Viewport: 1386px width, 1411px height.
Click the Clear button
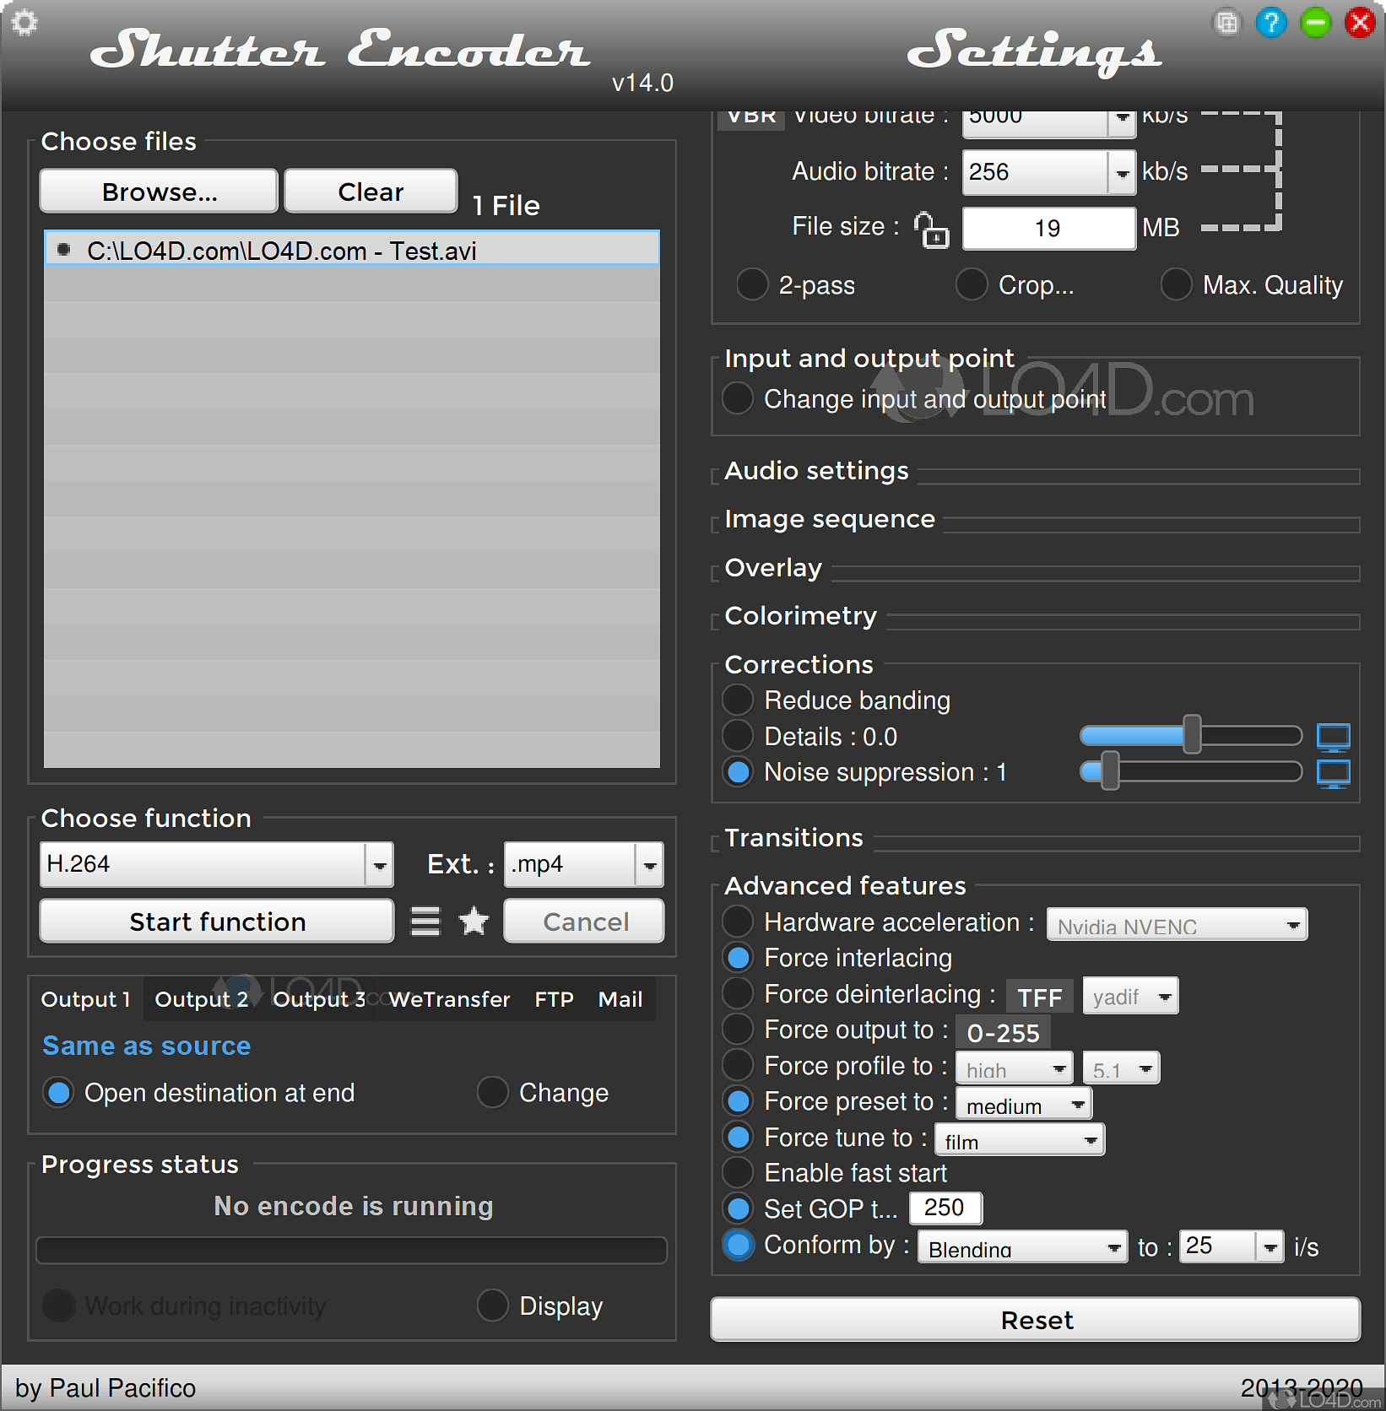[x=371, y=192]
